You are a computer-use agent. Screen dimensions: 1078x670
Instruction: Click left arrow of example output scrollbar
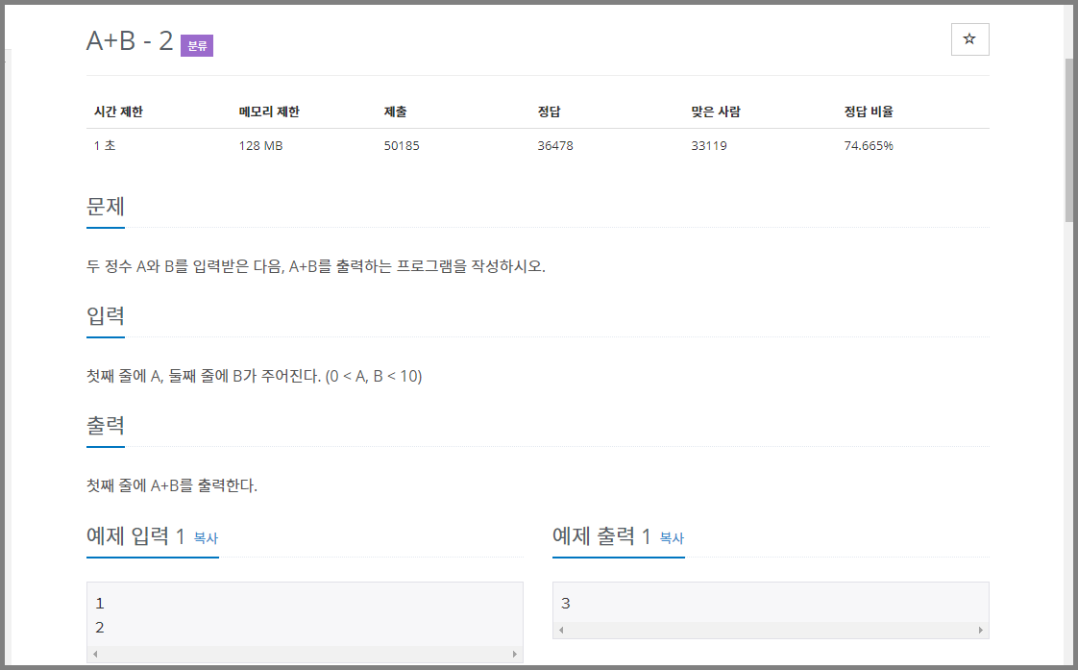[562, 630]
